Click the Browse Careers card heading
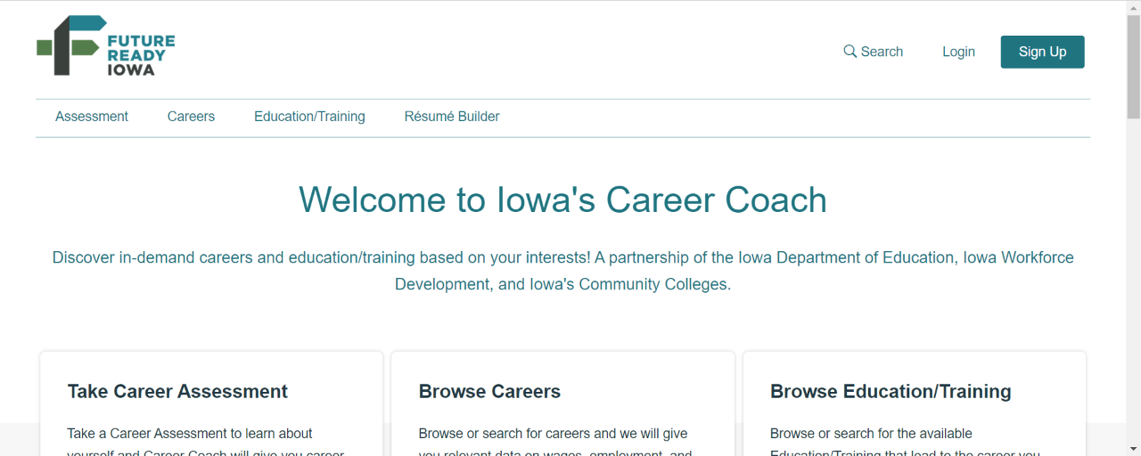1141x456 pixels. (489, 392)
